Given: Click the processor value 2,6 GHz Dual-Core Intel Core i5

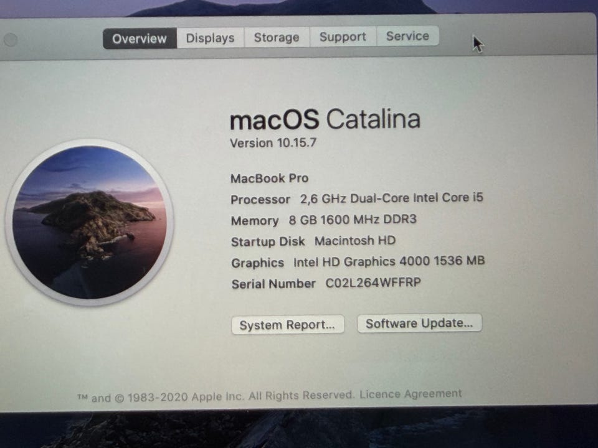Looking at the screenshot, I should (391, 198).
